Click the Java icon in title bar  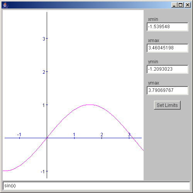5,5
